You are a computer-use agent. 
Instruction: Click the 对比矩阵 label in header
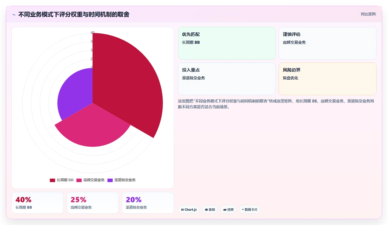(368, 14)
